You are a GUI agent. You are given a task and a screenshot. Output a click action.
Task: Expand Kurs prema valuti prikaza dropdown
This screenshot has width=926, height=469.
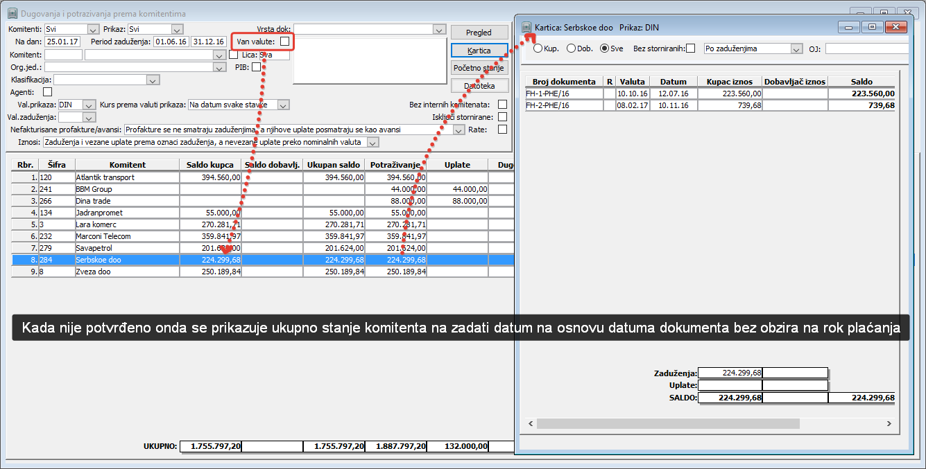click(x=283, y=105)
